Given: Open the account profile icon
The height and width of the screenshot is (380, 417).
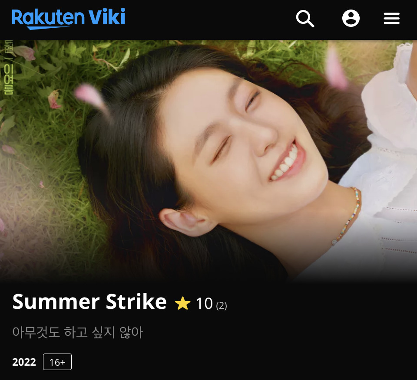Looking at the screenshot, I should click(351, 18).
